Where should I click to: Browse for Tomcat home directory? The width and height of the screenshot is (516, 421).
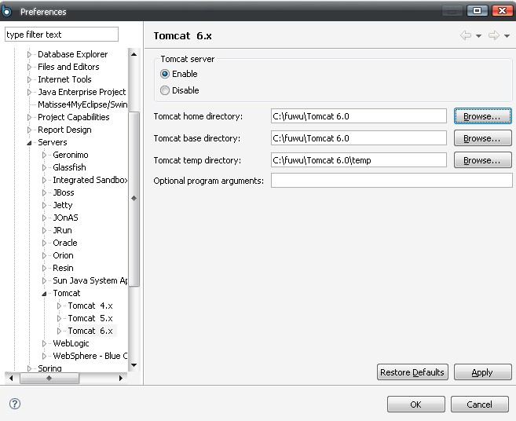click(482, 116)
